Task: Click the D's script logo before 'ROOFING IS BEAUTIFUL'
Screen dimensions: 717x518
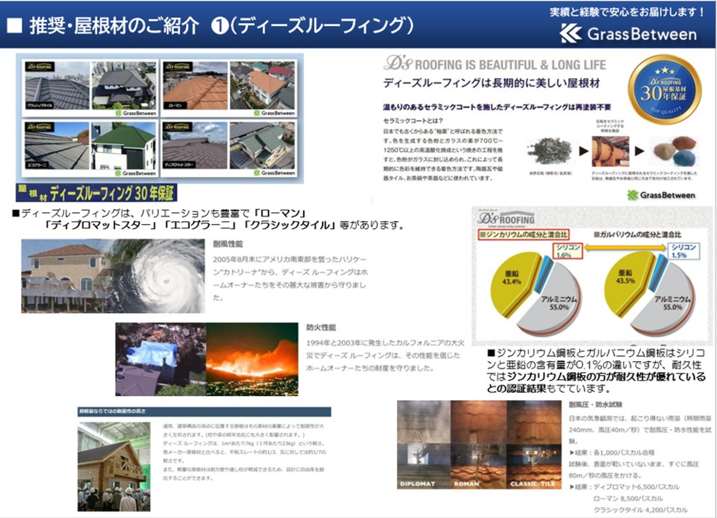Action: (x=398, y=63)
